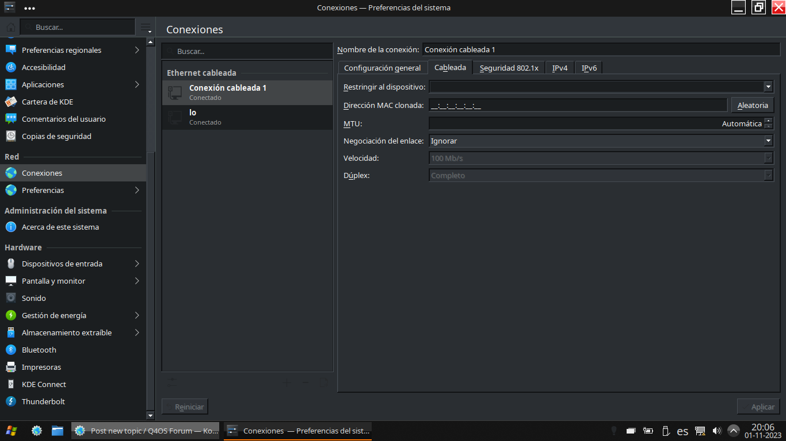Open Dolphin file manager from taskbar
This screenshot has height=441, width=786.
point(58,431)
